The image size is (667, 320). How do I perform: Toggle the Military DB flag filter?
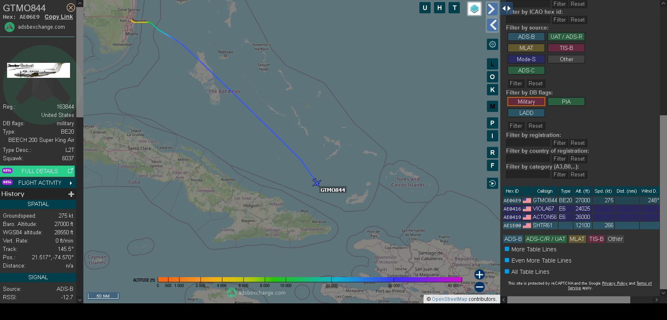[526, 102]
